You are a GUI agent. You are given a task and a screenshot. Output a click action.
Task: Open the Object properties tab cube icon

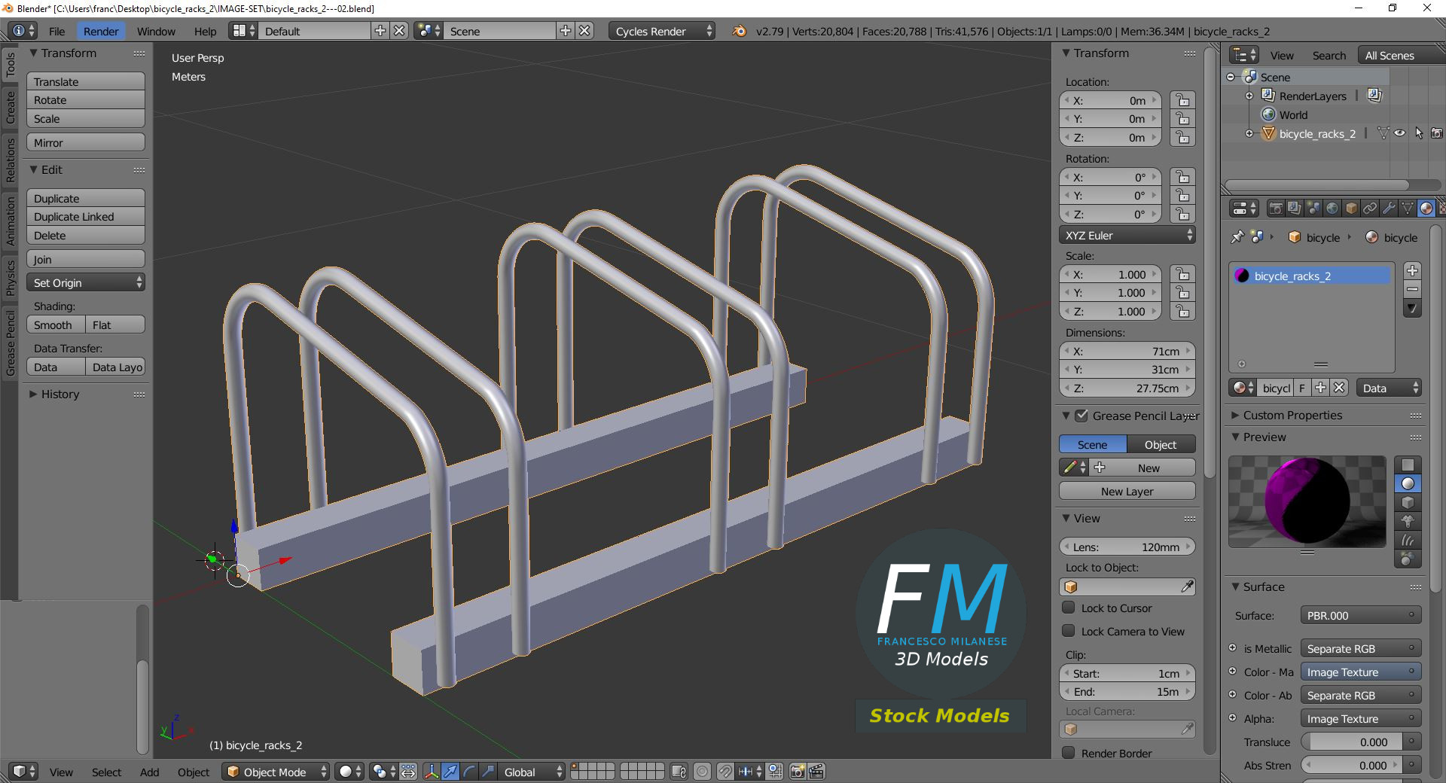[x=1351, y=209]
